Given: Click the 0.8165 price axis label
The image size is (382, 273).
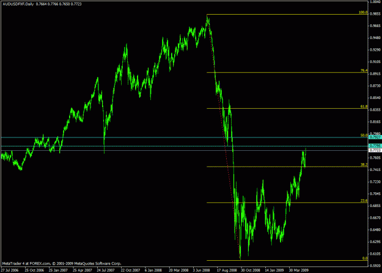Looking at the screenshot, I should [375, 122].
